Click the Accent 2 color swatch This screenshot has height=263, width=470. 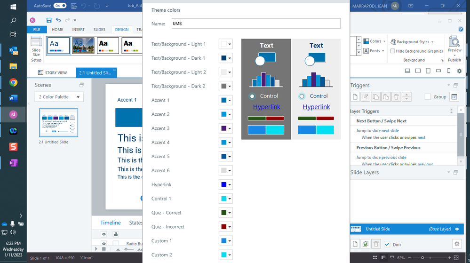point(223,114)
